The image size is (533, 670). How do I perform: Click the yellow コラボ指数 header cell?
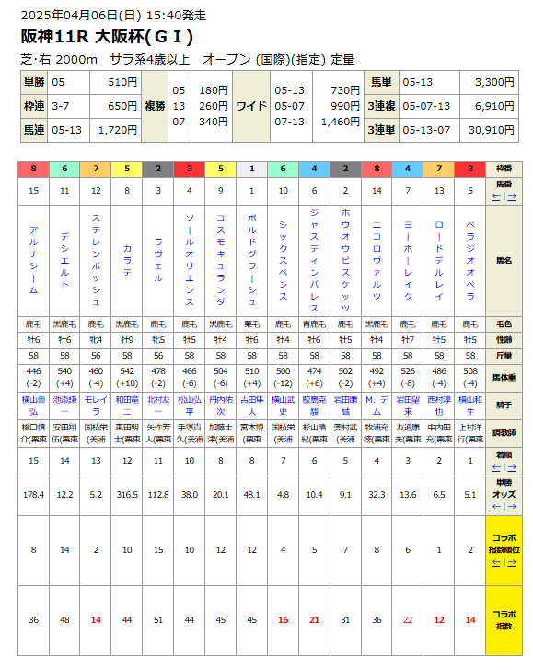point(504,620)
